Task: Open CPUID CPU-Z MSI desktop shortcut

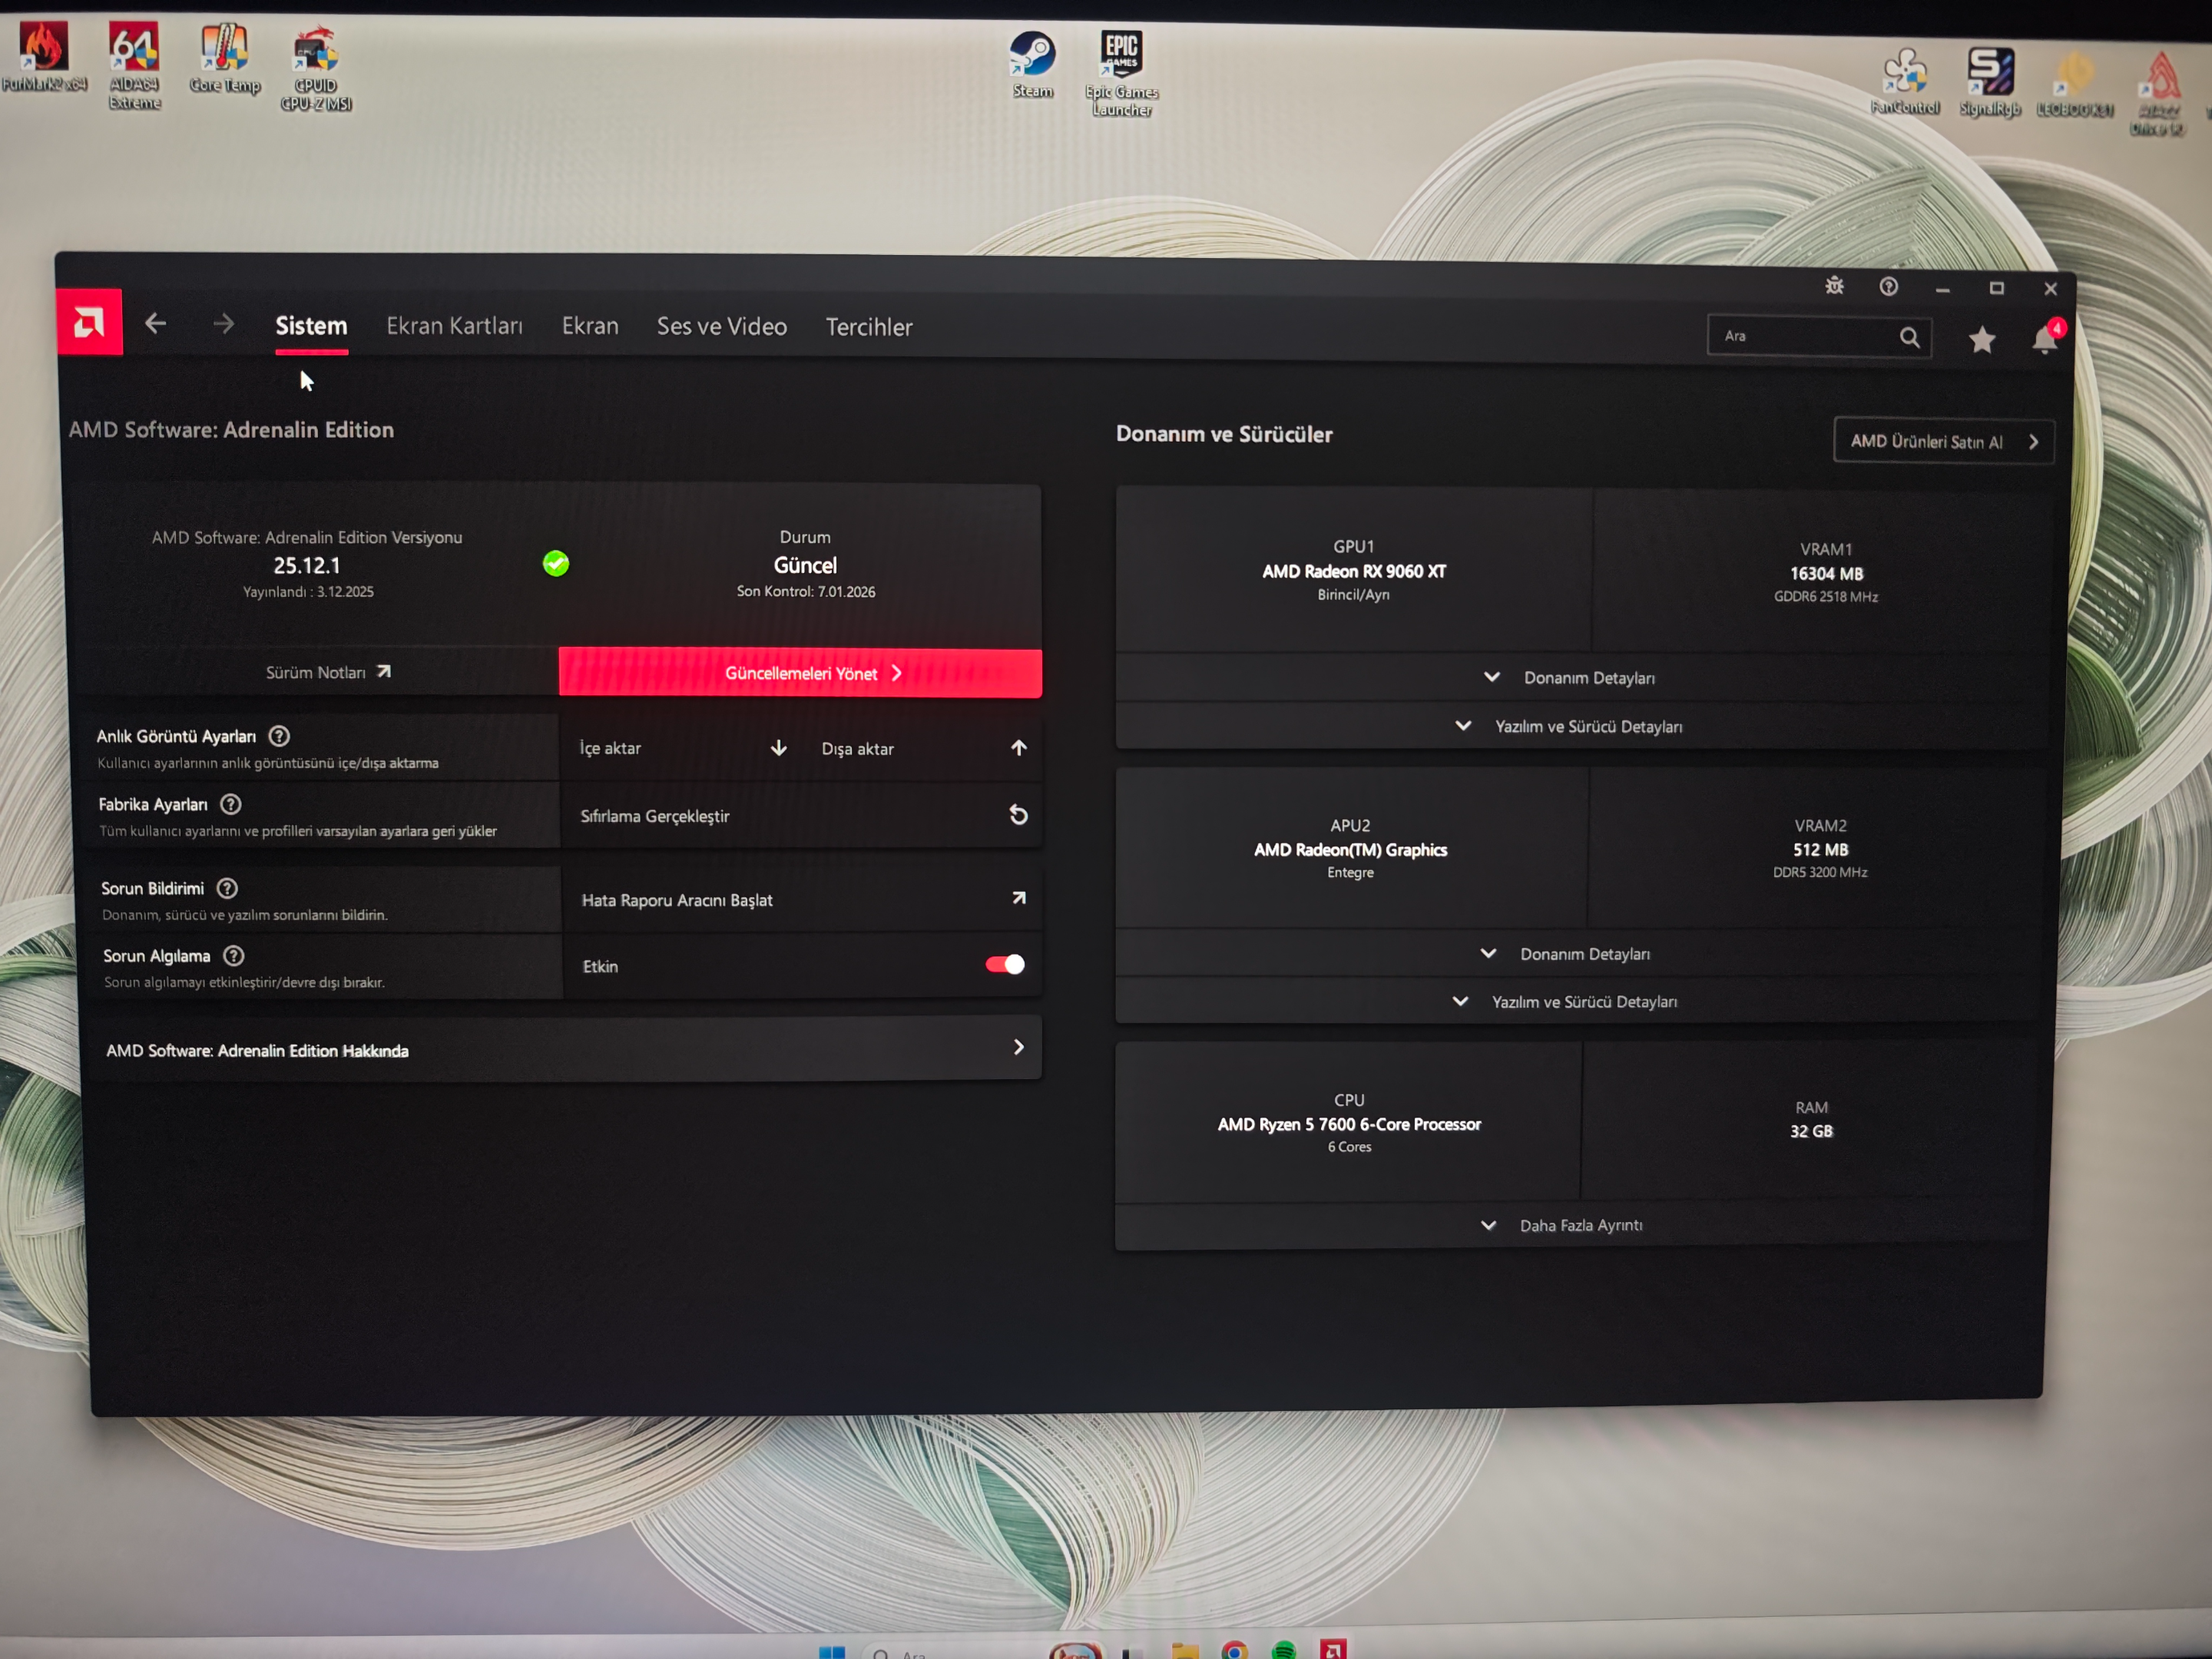Action: 316,68
